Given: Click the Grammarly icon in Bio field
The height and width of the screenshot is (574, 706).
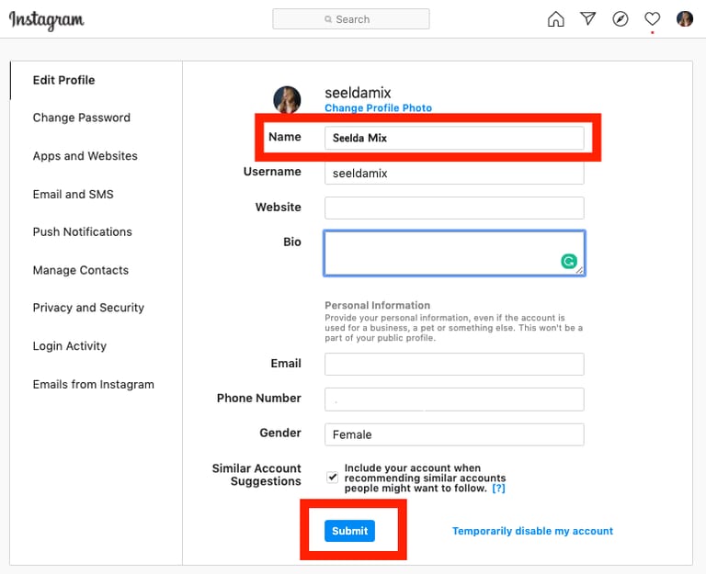Looking at the screenshot, I should coord(569,261).
